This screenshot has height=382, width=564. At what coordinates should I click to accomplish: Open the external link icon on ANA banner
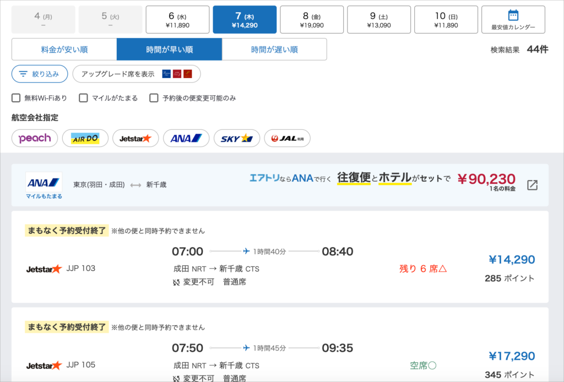[532, 185]
